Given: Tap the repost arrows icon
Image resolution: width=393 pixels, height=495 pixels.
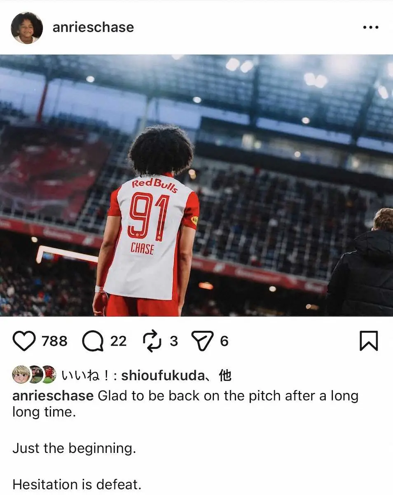Looking at the screenshot, I should pyautogui.click(x=152, y=342).
